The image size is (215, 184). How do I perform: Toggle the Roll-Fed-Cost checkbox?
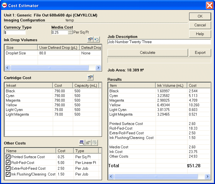(x=8, y=163)
